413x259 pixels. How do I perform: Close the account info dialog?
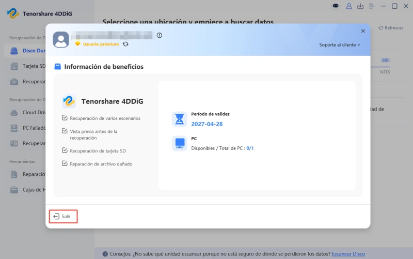[363, 31]
